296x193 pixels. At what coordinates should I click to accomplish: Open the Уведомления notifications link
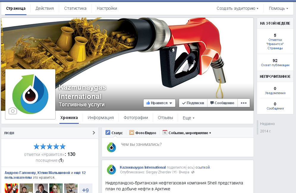point(275,93)
